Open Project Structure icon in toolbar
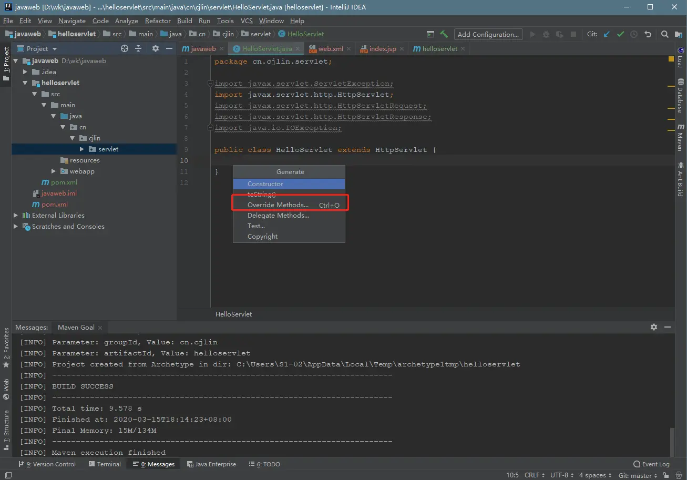The image size is (687, 480). tap(679, 34)
